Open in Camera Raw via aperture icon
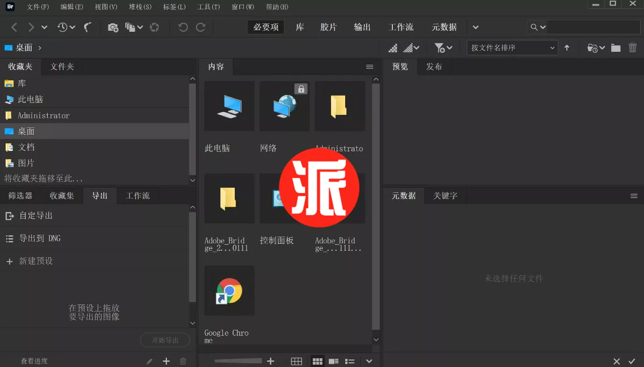The height and width of the screenshot is (367, 644). [x=154, y=28]
